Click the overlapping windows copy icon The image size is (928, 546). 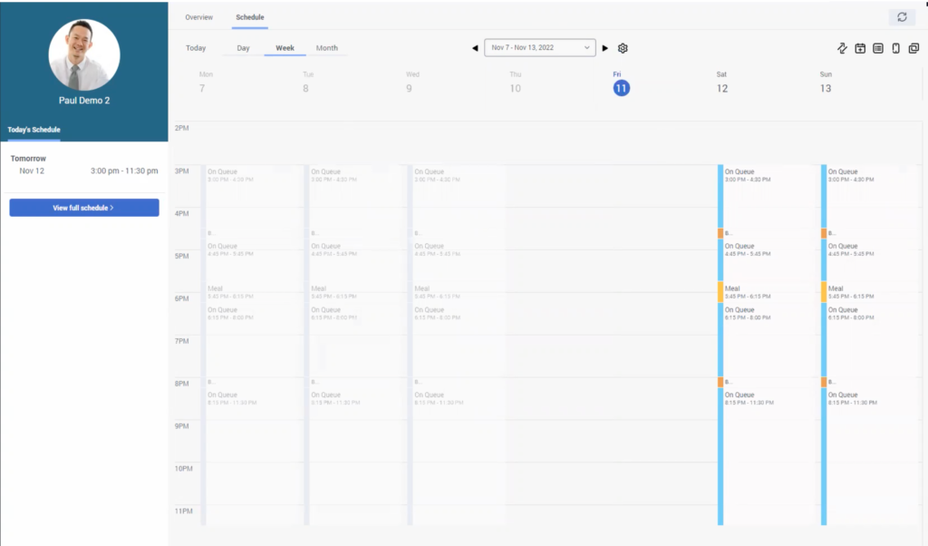coord(913,48)
